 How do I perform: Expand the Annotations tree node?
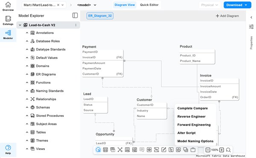pos(27,33)
